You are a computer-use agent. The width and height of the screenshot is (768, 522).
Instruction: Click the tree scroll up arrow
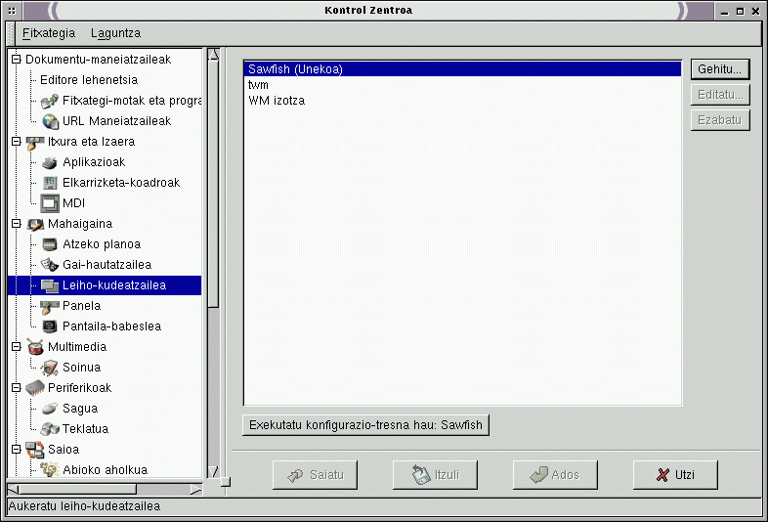[214, 55]
